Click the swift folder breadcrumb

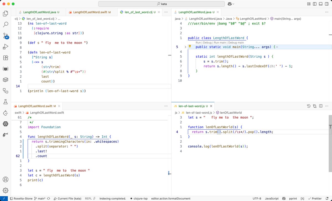pyautogui.click(x=18, y=112)
